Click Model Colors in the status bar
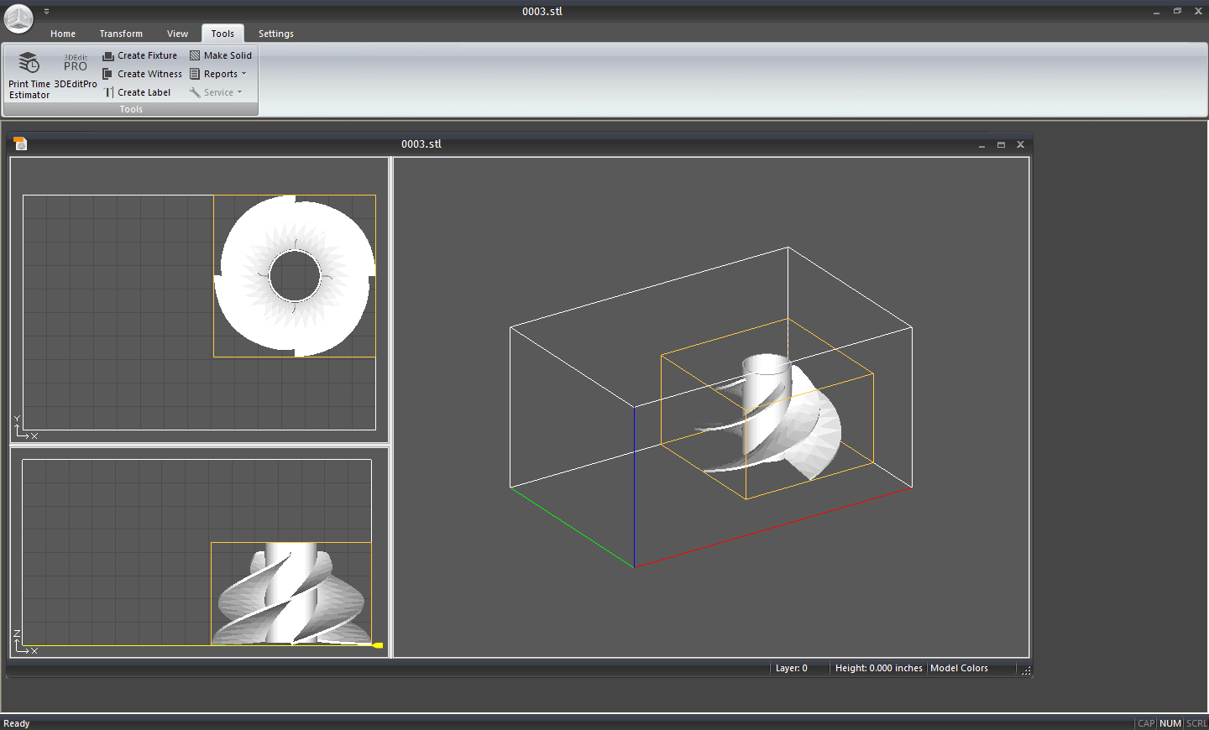The width and height of the screenshot is (1209, 730). coord(960,668)
